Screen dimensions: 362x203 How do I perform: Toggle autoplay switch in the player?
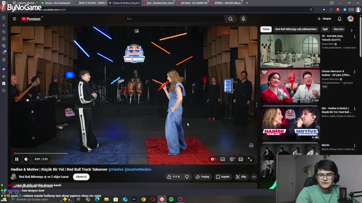tap(212, 159)
